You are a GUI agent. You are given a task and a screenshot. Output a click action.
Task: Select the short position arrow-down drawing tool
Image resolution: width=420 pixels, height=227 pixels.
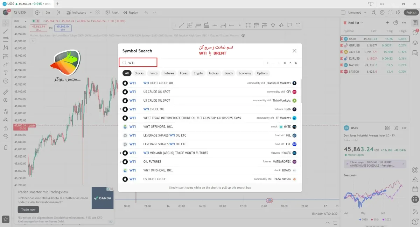tap(273, 25)
